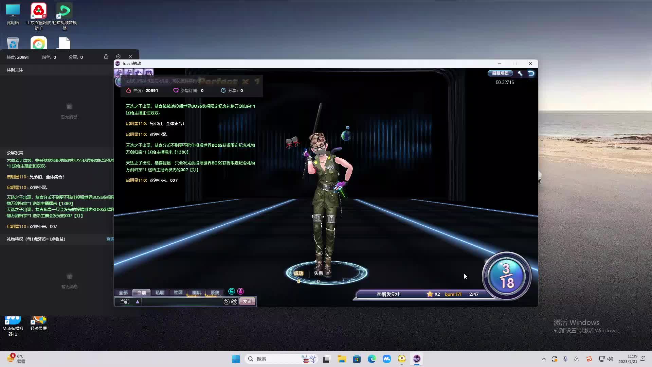The height and width of the screenshot is (367, 652).
Task: Toggle microphone in system tray
Action: [565, 359]
